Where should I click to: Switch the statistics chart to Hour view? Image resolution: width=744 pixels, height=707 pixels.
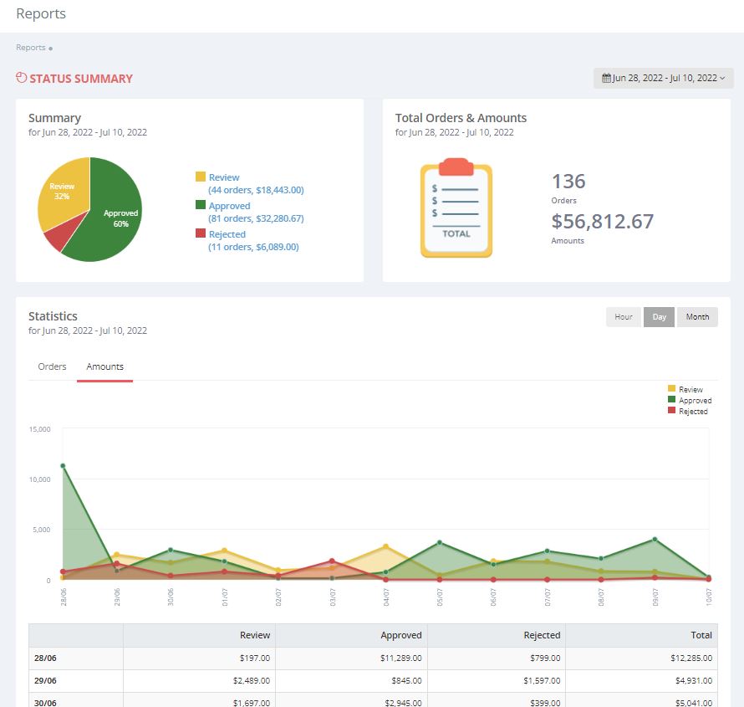click(623, 317)
